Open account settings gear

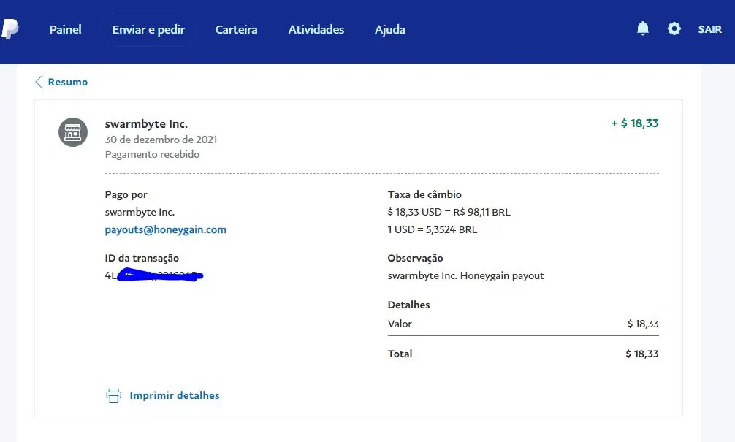(x=674, y=29)
